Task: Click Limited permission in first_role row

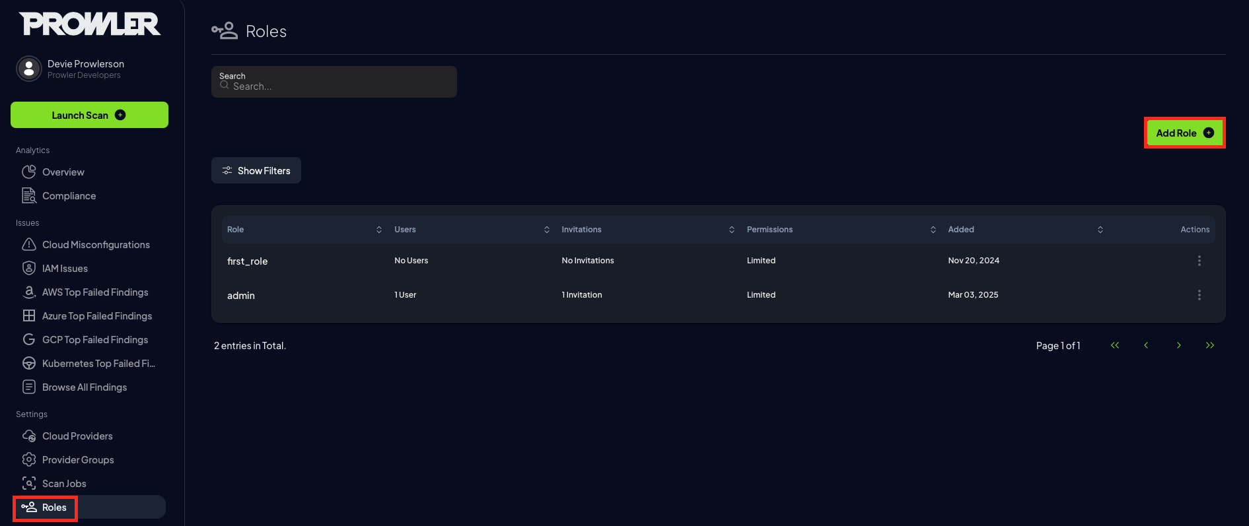Action: pyautogui.click(x=761, y=261)
